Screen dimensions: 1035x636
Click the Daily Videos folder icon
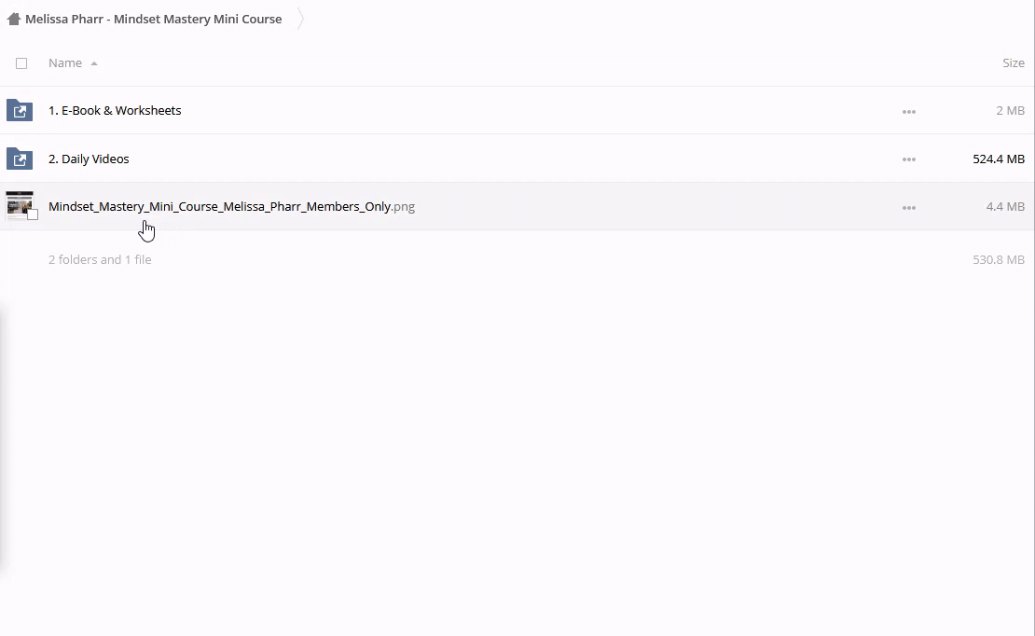pyautogui.click(x=20, y=159)
